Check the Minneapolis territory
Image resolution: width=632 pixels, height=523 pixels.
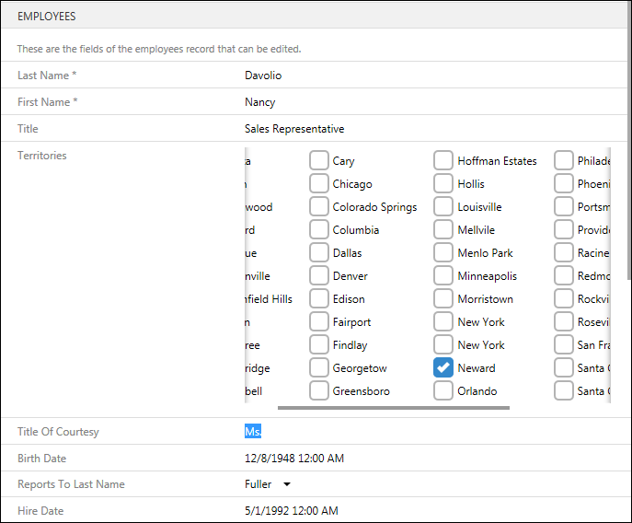tap(443, 276)
